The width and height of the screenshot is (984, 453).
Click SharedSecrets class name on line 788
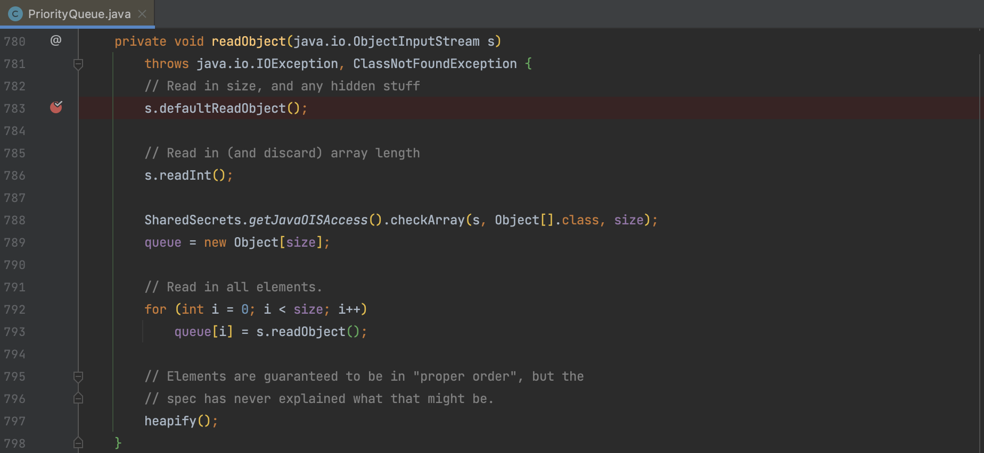coord(193,220)
